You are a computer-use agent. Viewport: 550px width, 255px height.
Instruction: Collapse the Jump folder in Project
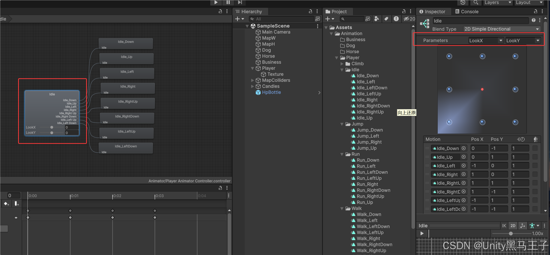pyautogui.click(x=342, y=124)
